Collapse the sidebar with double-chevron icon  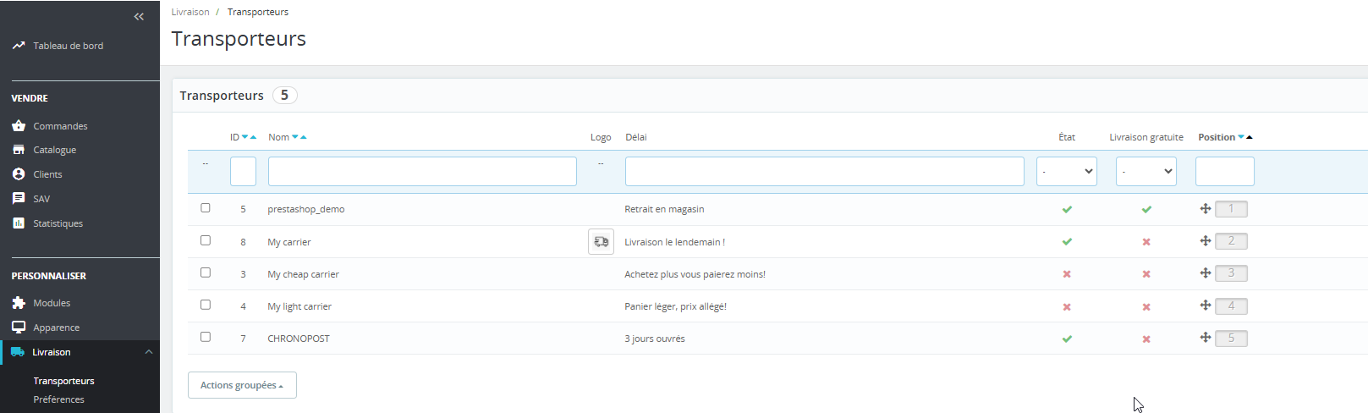click(139, 17)
